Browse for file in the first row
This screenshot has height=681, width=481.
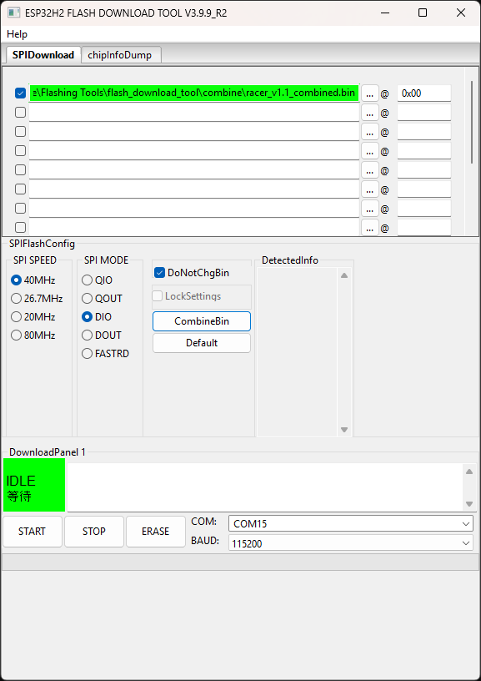click(x=370, y=93)
